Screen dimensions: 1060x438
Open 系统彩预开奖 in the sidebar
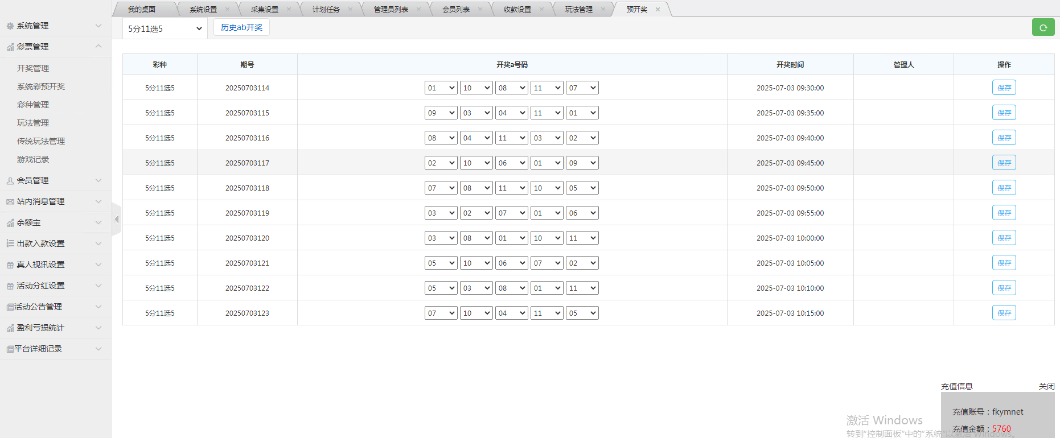pyautogui.click(x=41, y=86)
